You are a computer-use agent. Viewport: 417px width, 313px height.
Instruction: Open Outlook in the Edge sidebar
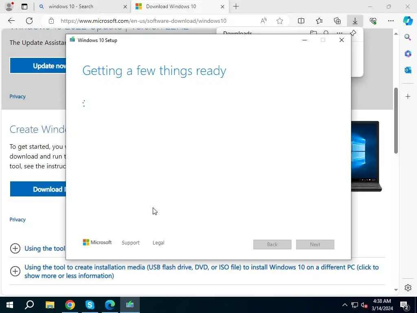point(408,70)
